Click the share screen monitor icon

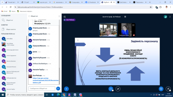coord(161,89)
